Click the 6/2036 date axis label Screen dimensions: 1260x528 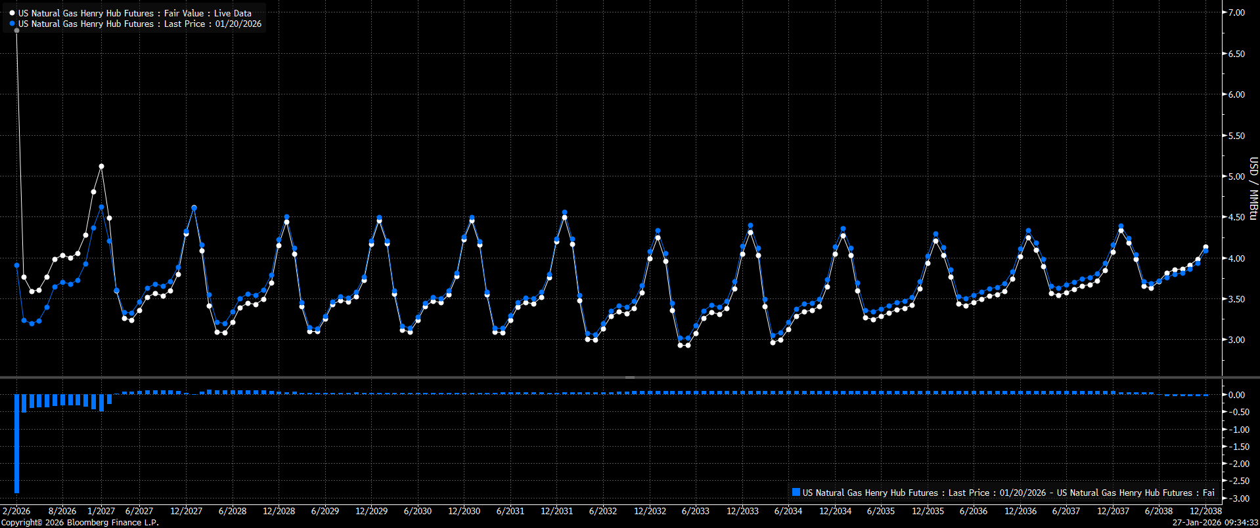[x=974, y=511]
